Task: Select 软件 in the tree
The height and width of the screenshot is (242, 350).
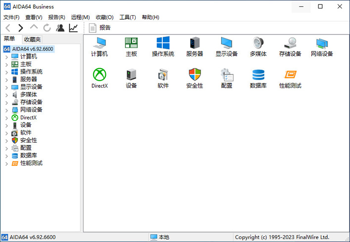Action: (26, 133)
